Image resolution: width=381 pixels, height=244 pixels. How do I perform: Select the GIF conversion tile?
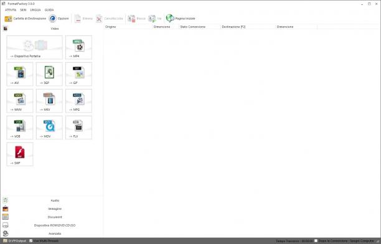click(78, 74)
